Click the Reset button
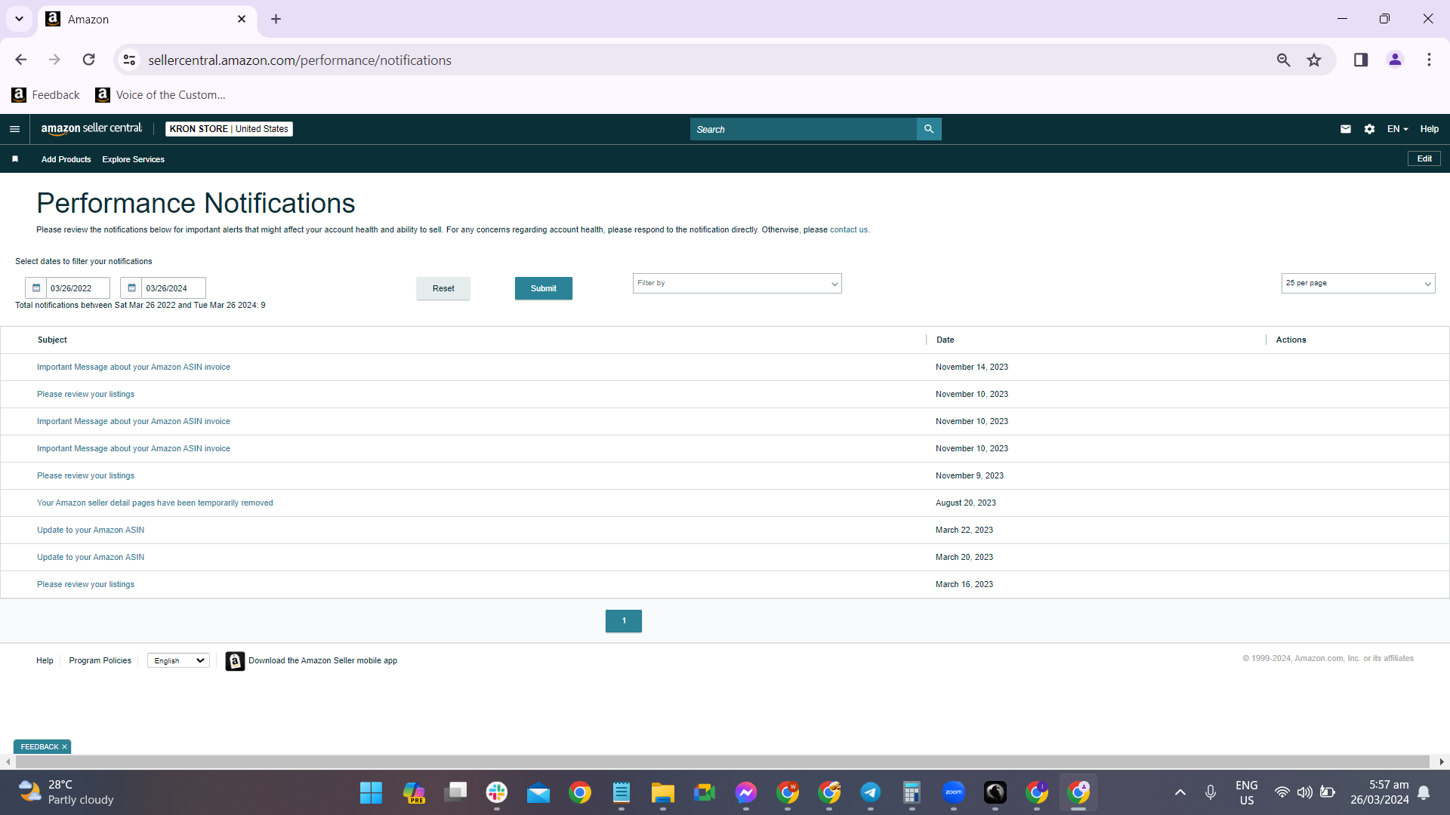 coord(443,288)
